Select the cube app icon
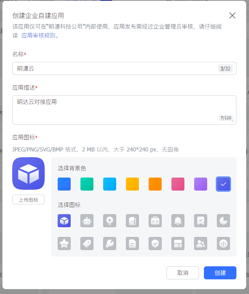 (x=64, y=221)
